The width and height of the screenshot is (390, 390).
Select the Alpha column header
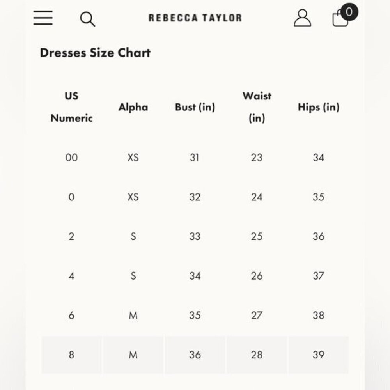(133, 107)
